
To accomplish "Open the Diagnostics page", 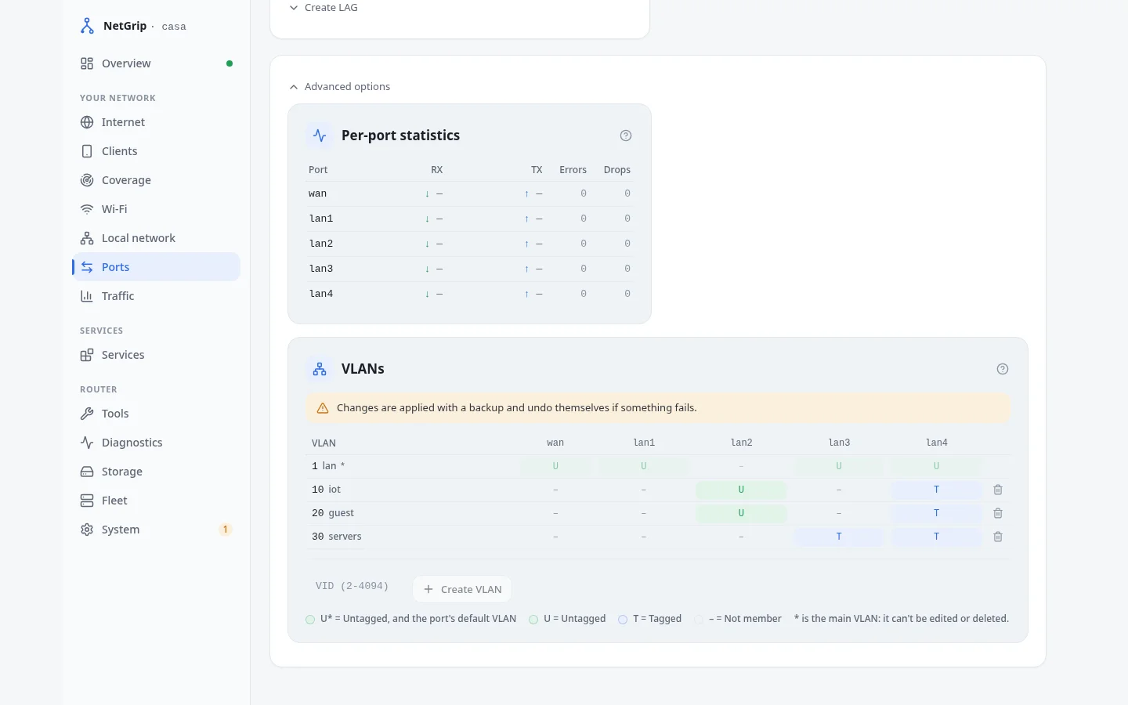I will [x=156, y=443].
